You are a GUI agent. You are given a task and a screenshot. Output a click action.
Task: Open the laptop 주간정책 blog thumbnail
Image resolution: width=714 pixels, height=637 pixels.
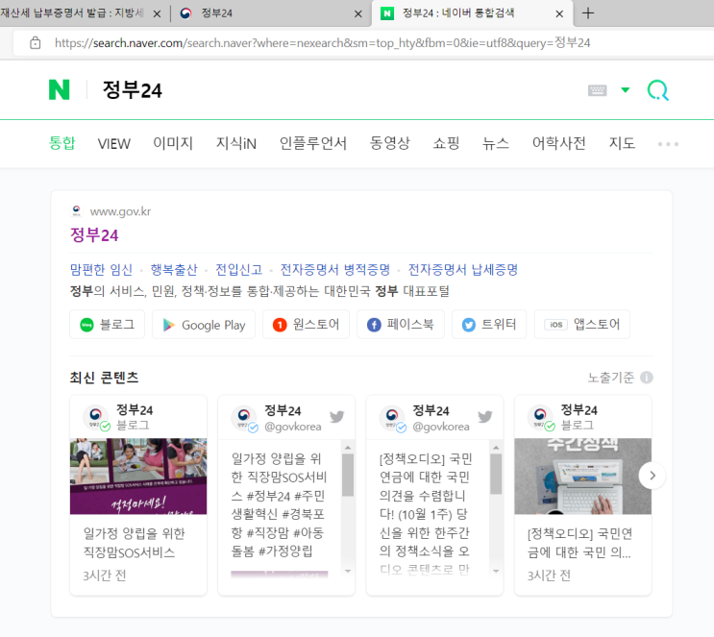coord(583,477)
